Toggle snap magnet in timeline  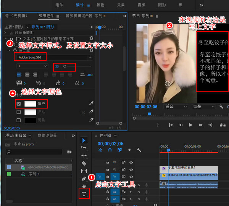point(110,150)
